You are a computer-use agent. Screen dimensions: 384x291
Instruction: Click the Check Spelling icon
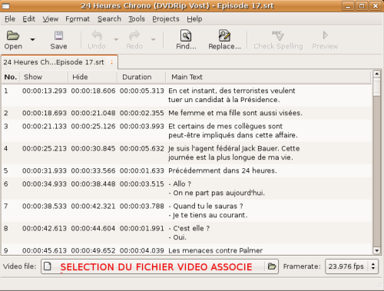pos(278,35)
